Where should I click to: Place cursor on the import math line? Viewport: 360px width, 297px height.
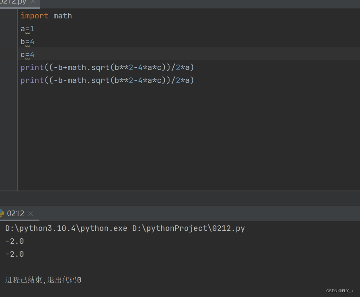[x=46, y=16]
